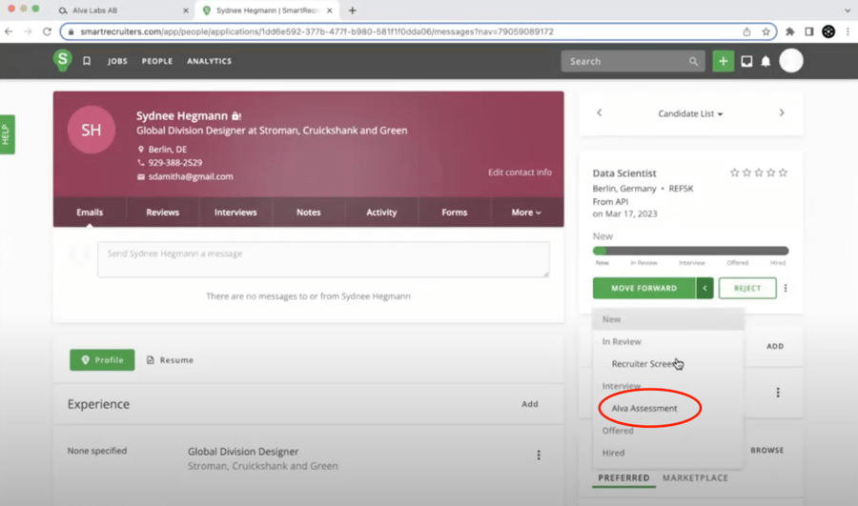Switch to the Interviews tab
The width and height of the screenshot is (858, 506).
235,213
